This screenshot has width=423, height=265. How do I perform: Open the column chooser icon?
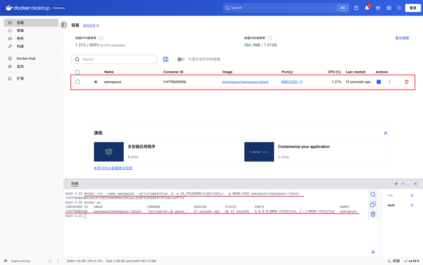[166, 59]
